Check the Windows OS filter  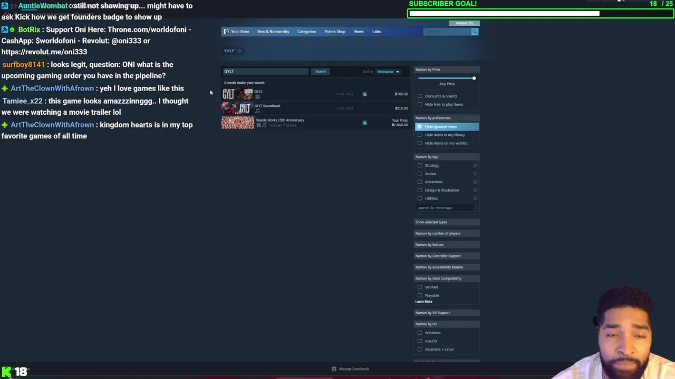tap(420, 333)
